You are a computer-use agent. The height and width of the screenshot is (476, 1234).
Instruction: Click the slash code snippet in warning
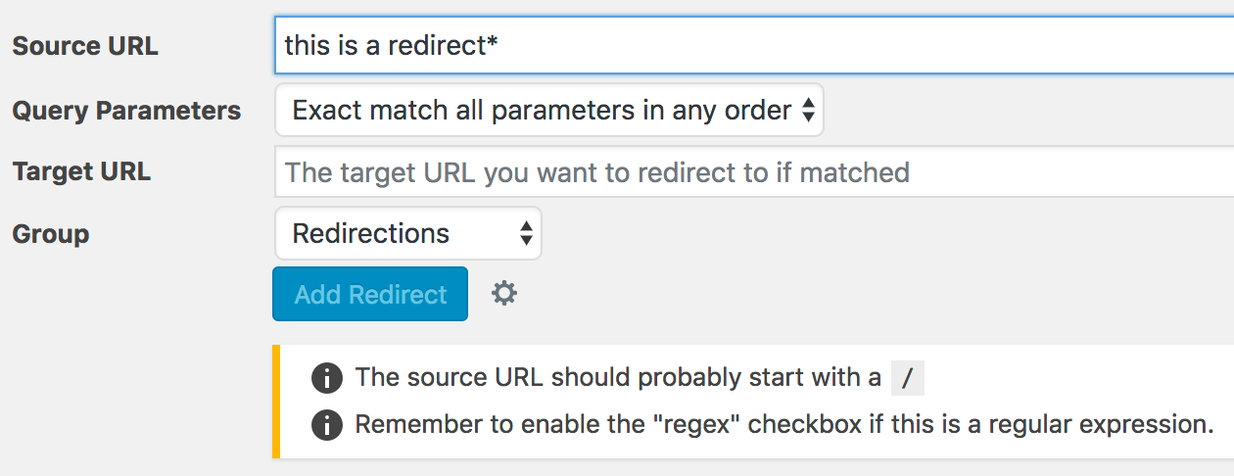(x=907, y=377)
